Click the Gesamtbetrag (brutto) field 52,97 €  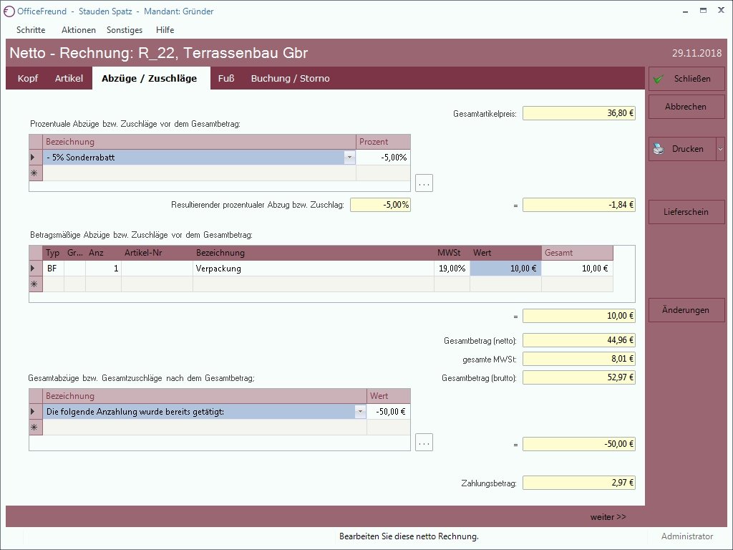(578, 377)
